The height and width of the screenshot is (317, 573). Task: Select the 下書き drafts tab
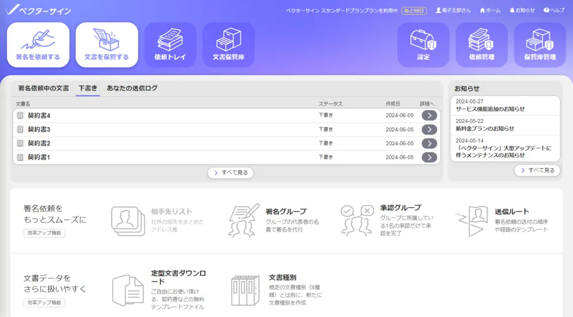pos(88,88)
